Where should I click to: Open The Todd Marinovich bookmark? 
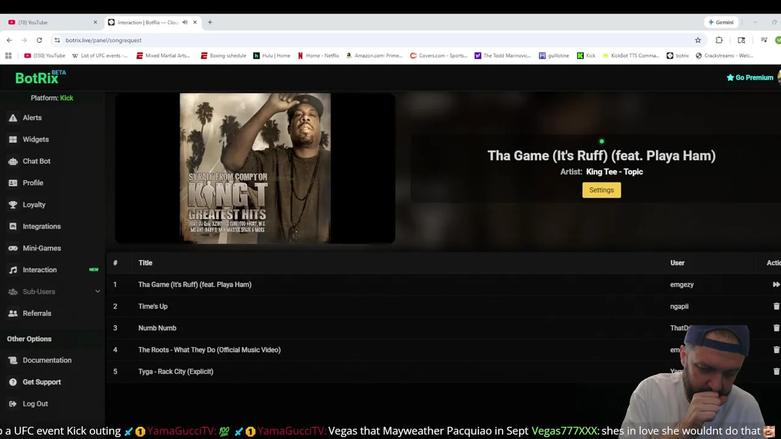pyautogui.click(x=503, y=55)
